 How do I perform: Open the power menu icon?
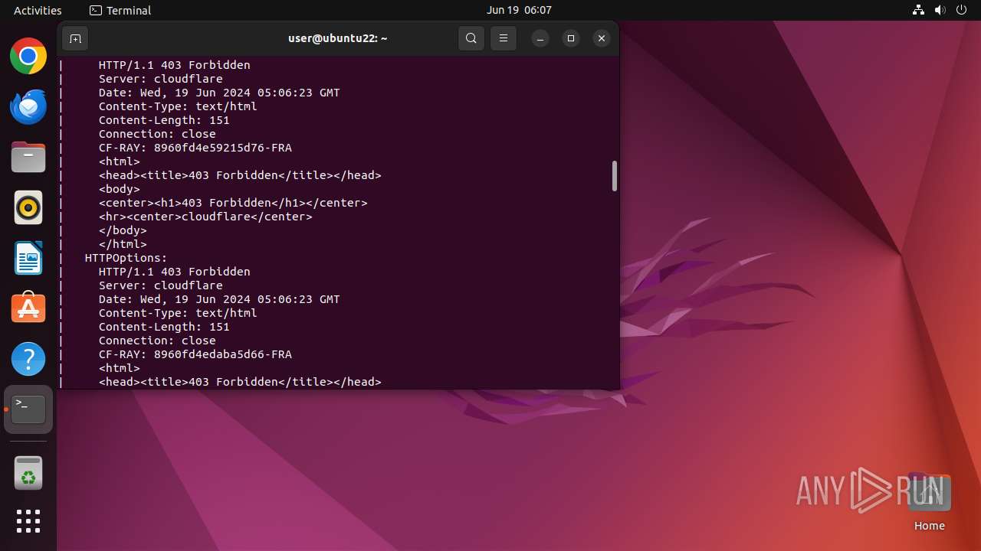[x=962, y=10]
